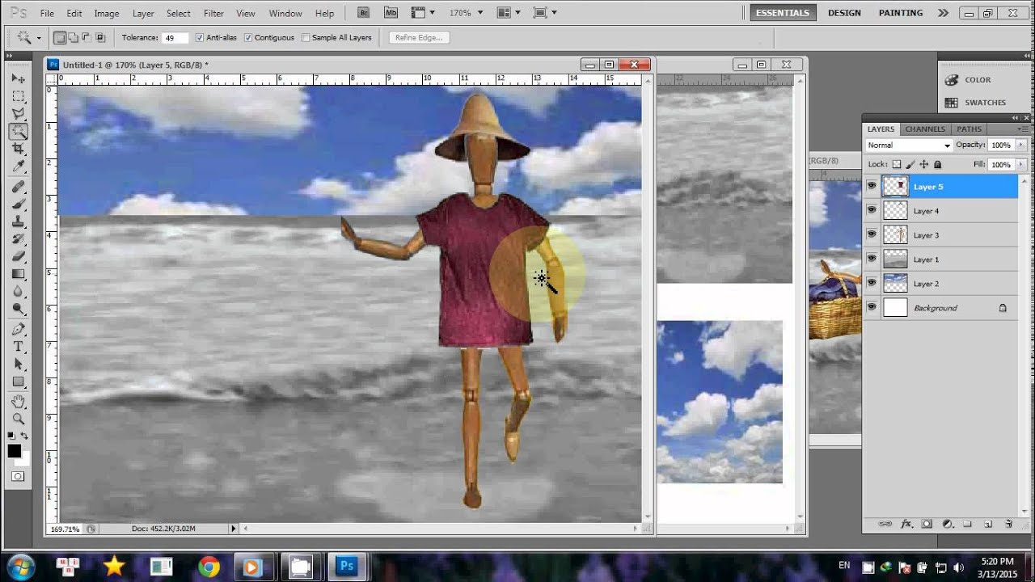The image size is (1035, 582).
Task: Switch to the Painting workspace
Action: coord(901,13)
